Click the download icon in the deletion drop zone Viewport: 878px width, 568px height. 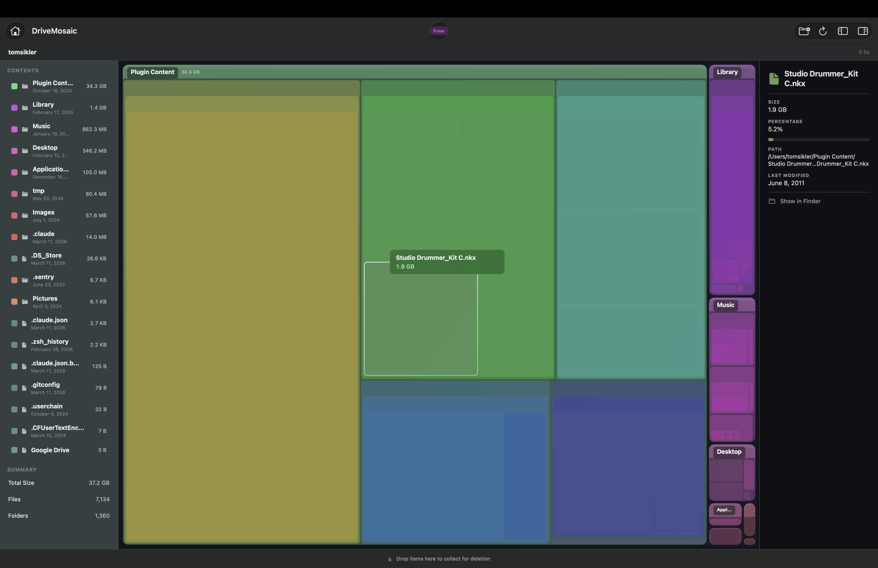(389, 559)
